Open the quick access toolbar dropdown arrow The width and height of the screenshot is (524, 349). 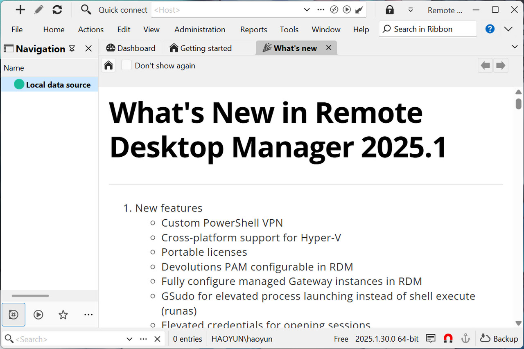point(411,10)
